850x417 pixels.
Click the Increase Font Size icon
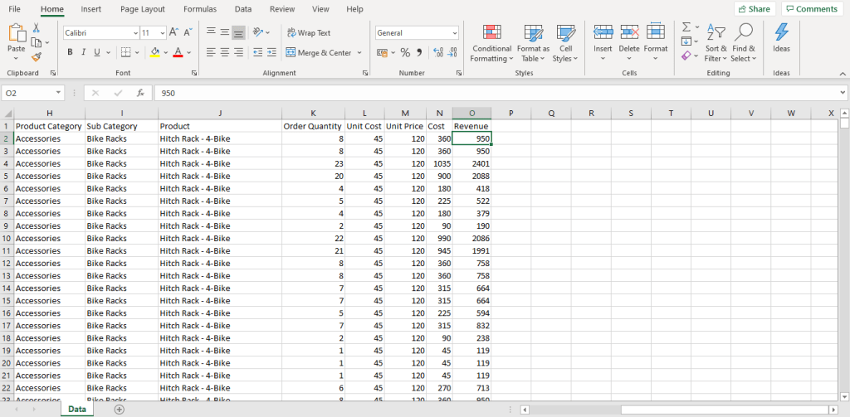pyautogui.click(x=174, y=32)
